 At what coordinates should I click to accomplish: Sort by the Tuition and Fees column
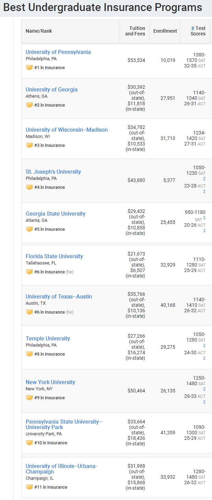pos(135,31)
